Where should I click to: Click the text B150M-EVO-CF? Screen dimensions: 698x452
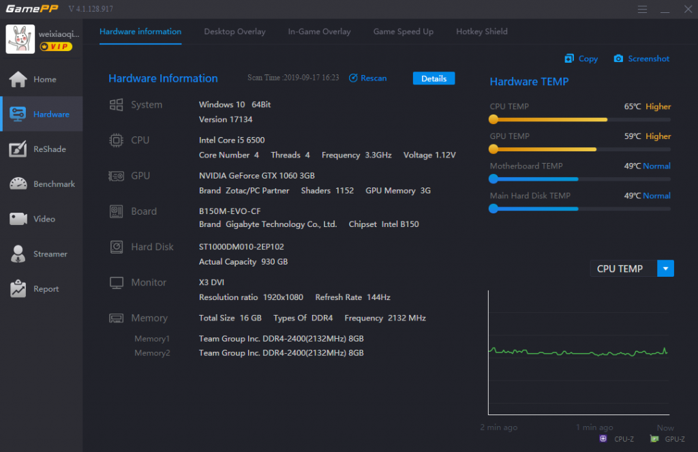tap(230, 211)
